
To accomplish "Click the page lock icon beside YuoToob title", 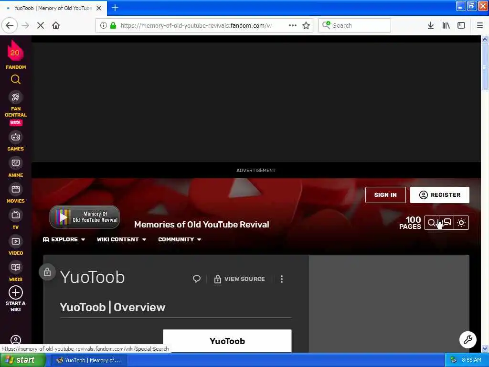I will [47, 272].
